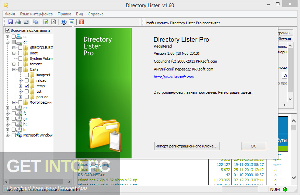
Task: Click the e: network drive icon
Action: [19, 108]
